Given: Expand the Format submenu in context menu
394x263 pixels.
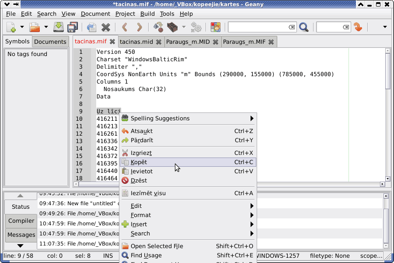Looking at the screenshot, I should pos(188,215).
